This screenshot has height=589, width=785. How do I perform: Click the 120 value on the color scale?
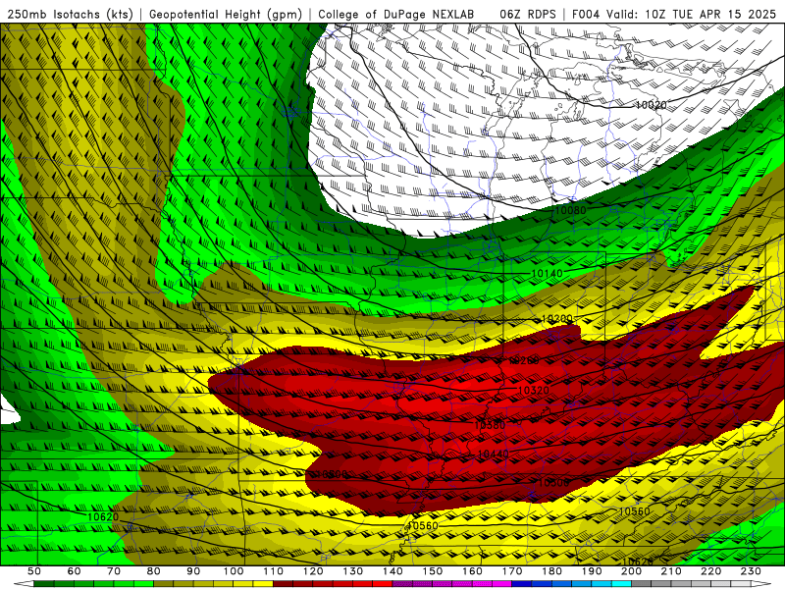pos(313,571)
